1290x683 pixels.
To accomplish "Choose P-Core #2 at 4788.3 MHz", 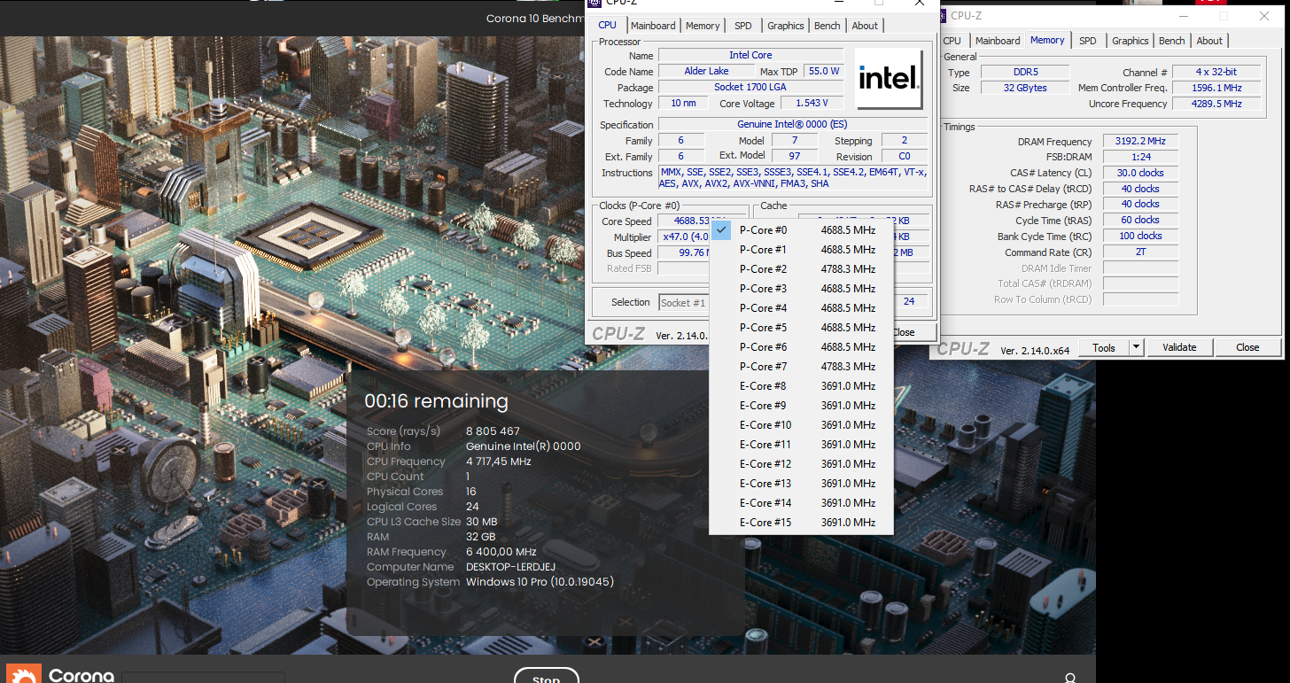I will [x=801, y=269].
